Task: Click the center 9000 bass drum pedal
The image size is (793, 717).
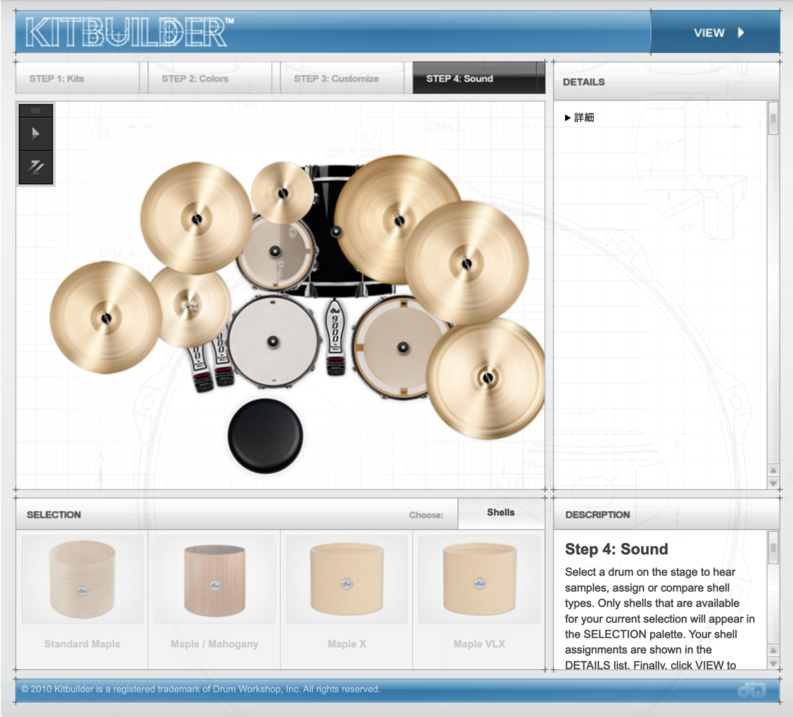Action: coord(335,336)
